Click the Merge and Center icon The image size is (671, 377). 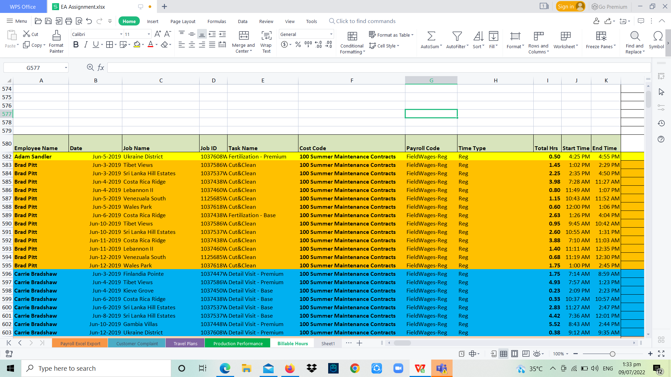[x=244, y=36]
